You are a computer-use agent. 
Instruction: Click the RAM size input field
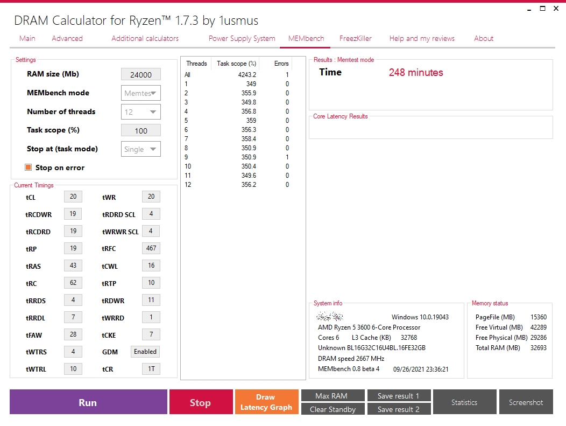tap(141, 74)
